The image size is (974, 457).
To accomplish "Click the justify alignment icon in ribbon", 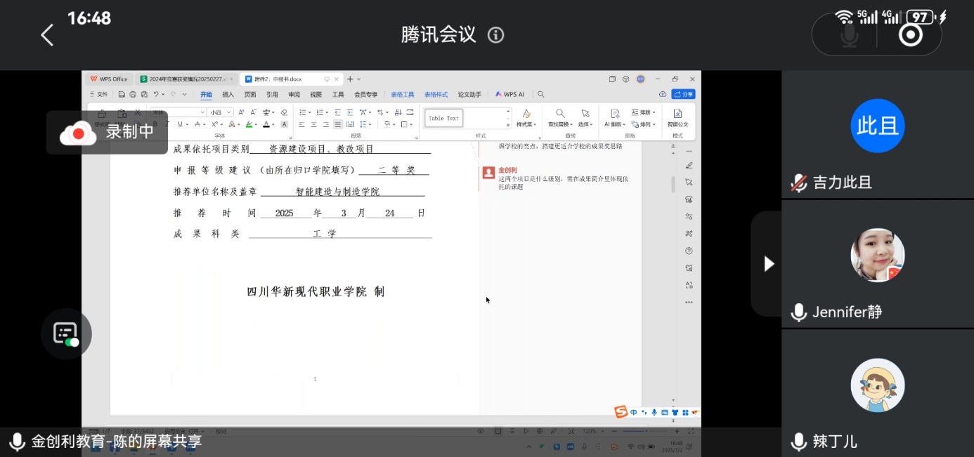I will 338,124.
